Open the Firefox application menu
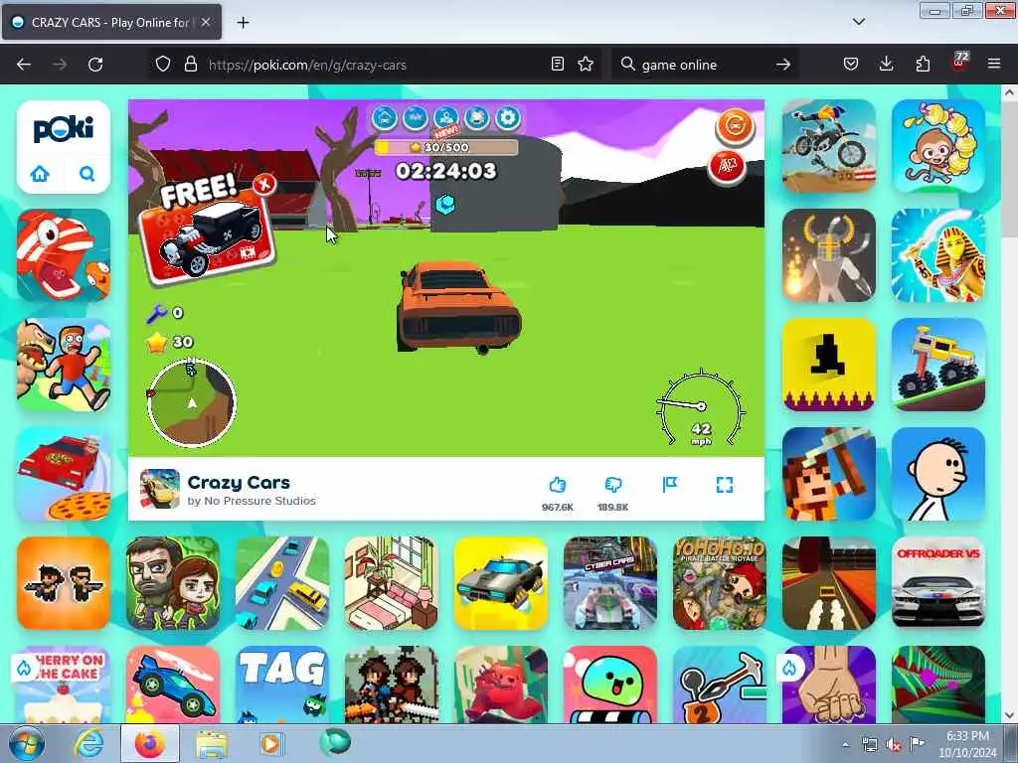 tap(994, 65)
